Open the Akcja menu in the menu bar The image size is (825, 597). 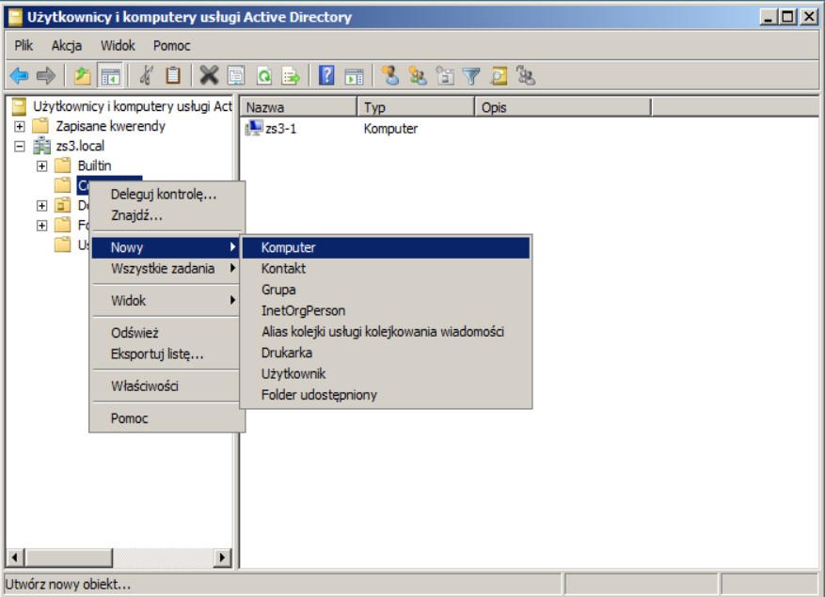tap(67, 45)
